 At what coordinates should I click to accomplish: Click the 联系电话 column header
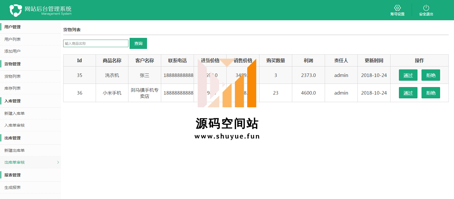(177, 60)
